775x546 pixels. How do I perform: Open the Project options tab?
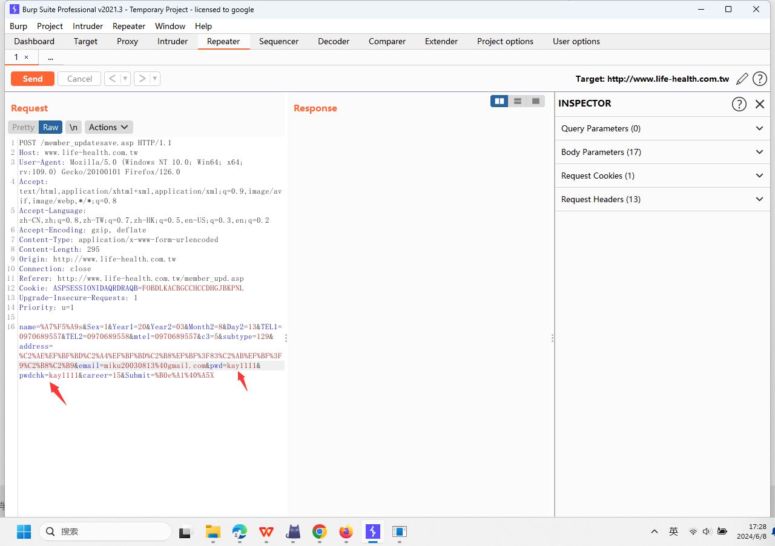point(505,41)
